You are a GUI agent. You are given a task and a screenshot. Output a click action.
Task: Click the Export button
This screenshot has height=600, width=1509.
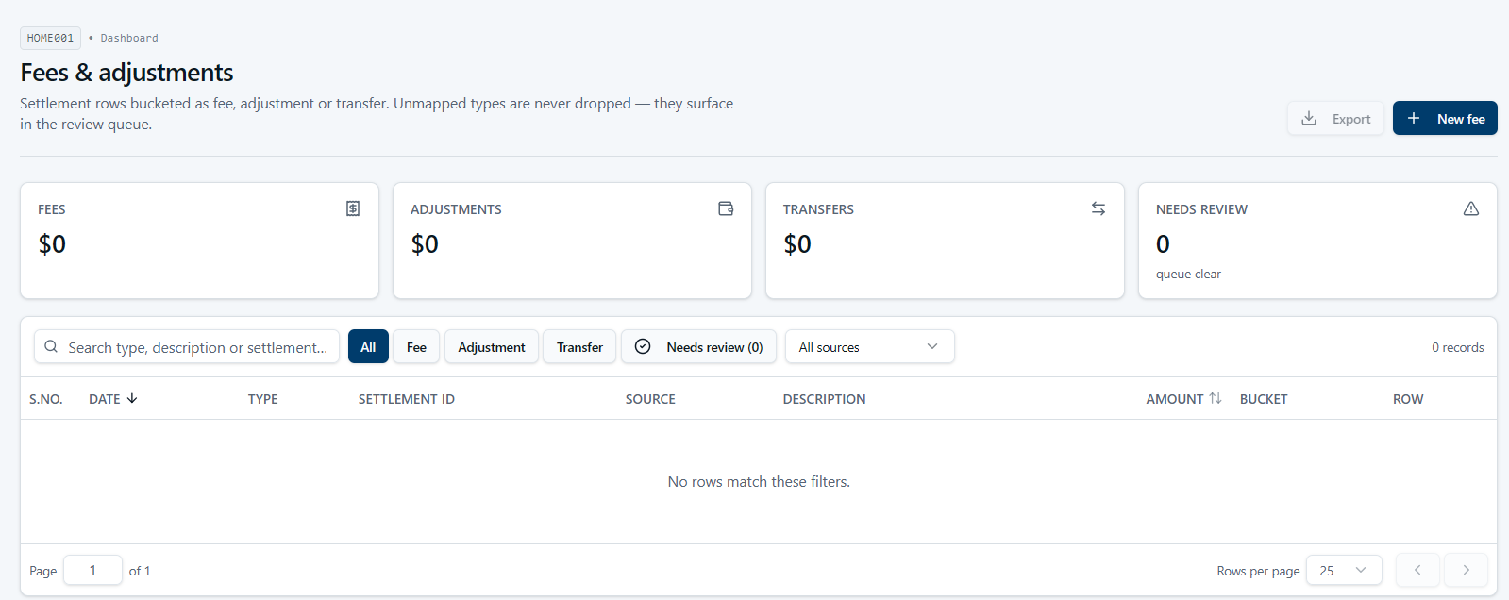[x=1335, y=118]
